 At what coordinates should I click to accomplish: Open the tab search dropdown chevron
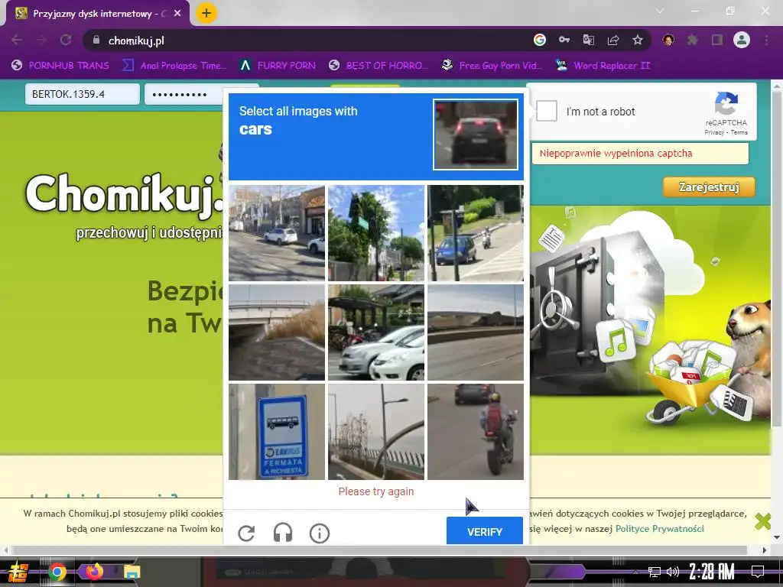coord(660,11)
